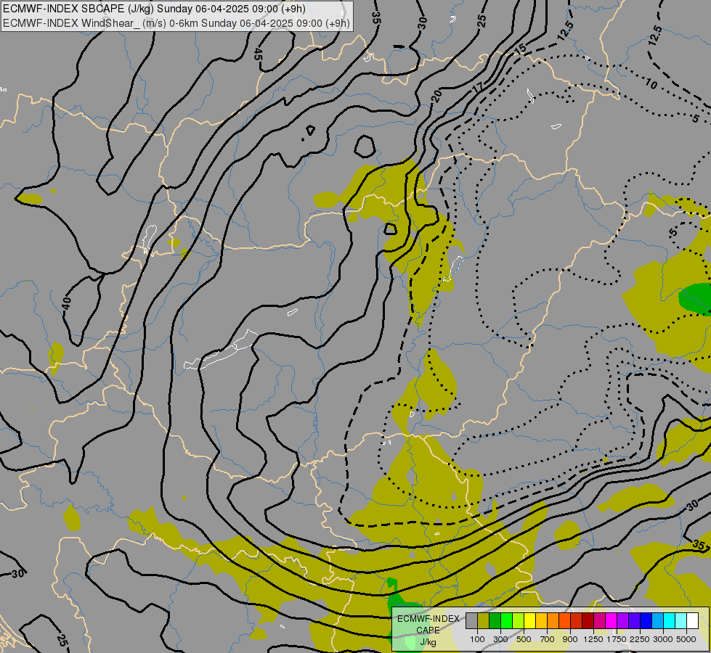Click the 2250 legend value

(640, 639)
